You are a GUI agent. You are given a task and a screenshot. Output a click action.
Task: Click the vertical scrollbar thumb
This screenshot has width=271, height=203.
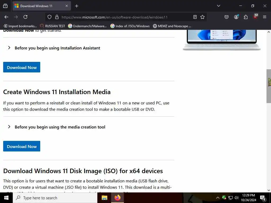click(269, 86)
